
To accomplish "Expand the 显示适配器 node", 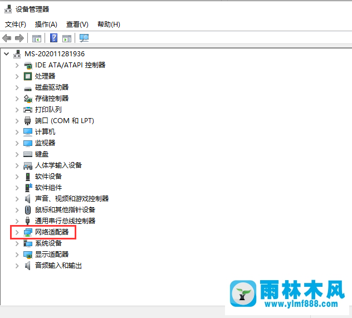I will pos(17,255).
